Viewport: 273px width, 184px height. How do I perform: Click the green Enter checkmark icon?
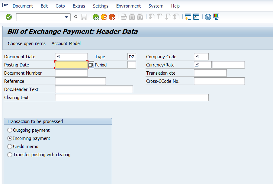[9, 17]
